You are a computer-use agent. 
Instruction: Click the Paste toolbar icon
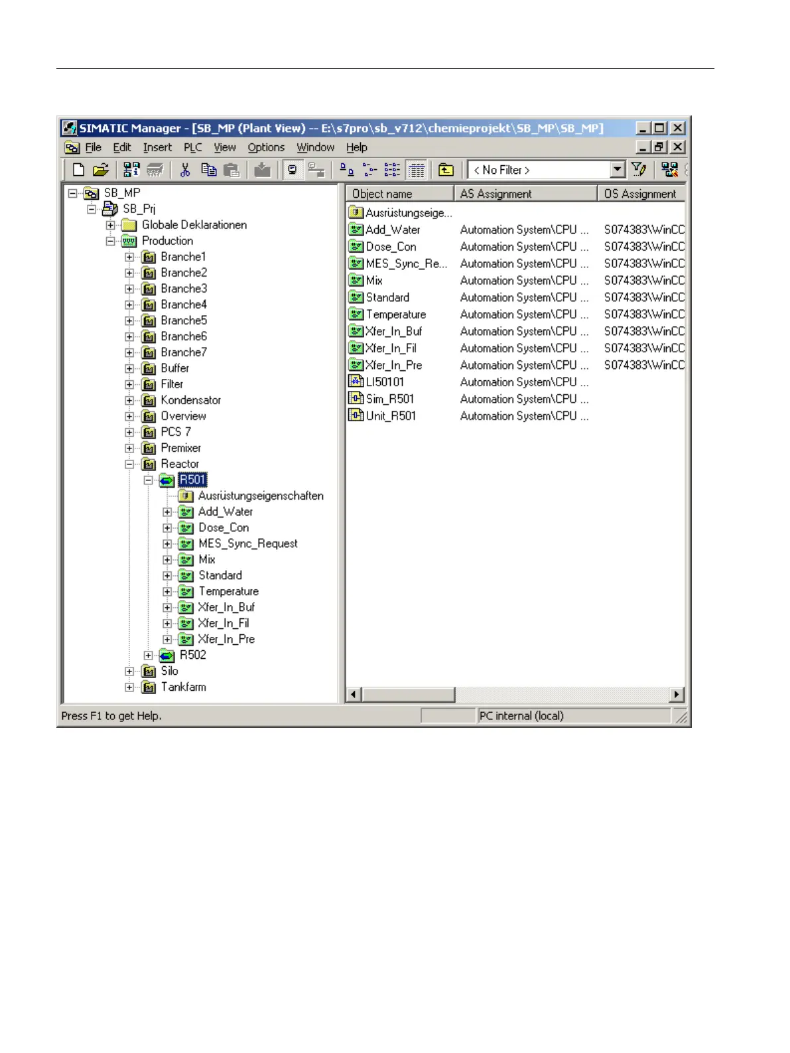click(231, 170)
